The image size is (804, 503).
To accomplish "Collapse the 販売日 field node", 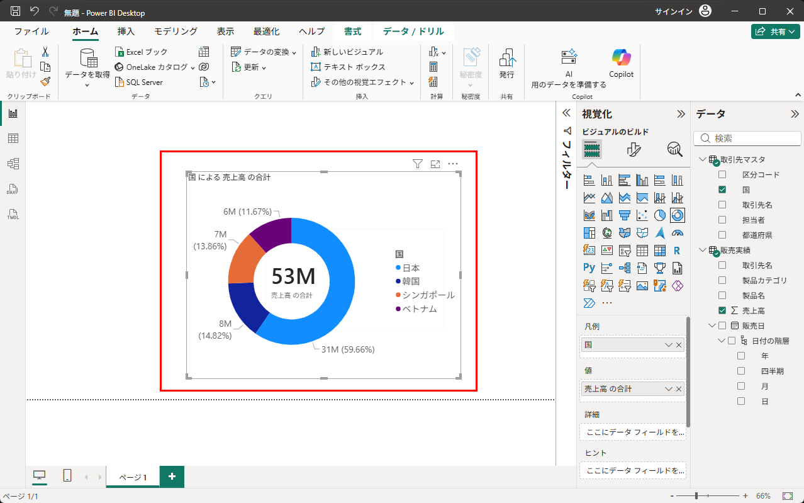I will 712,325.
